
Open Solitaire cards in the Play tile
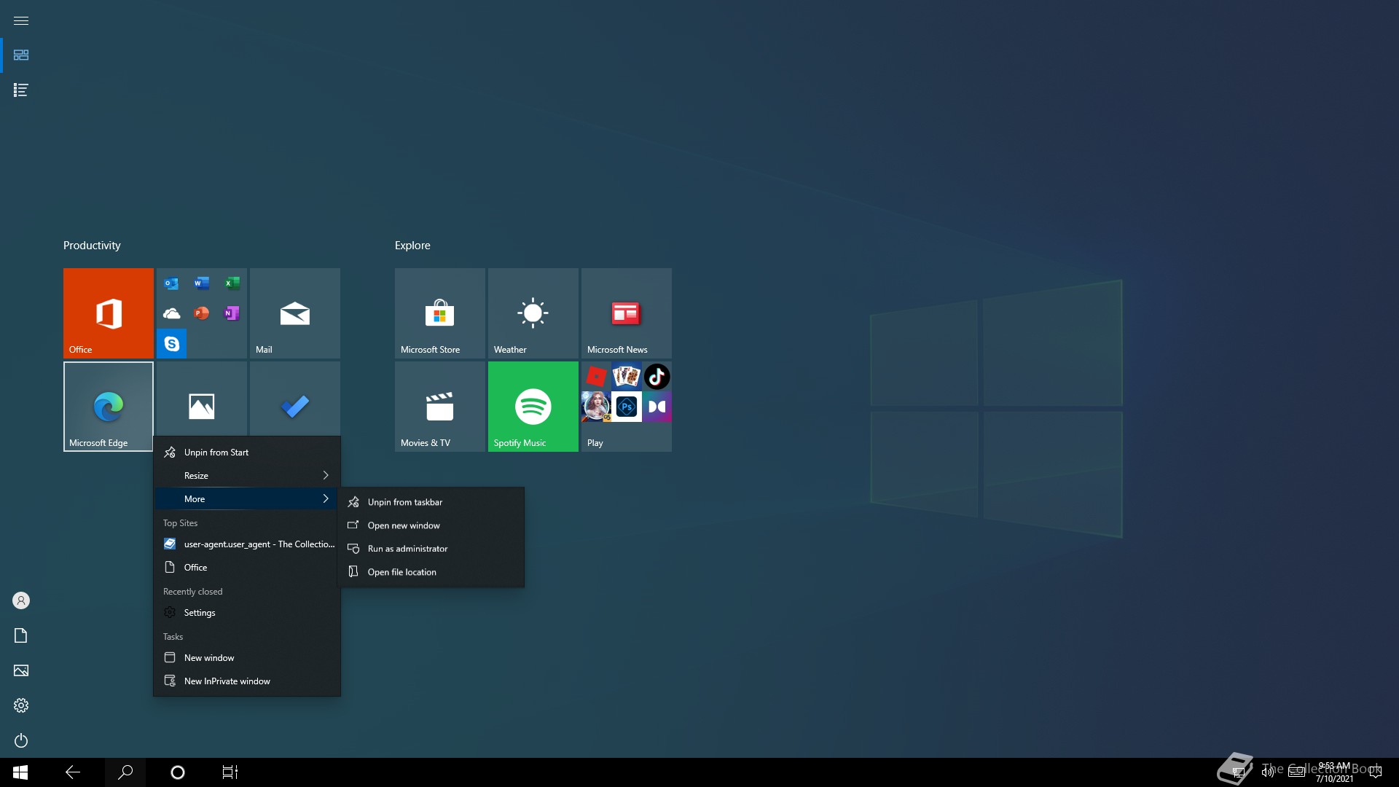tap(627, 377)
